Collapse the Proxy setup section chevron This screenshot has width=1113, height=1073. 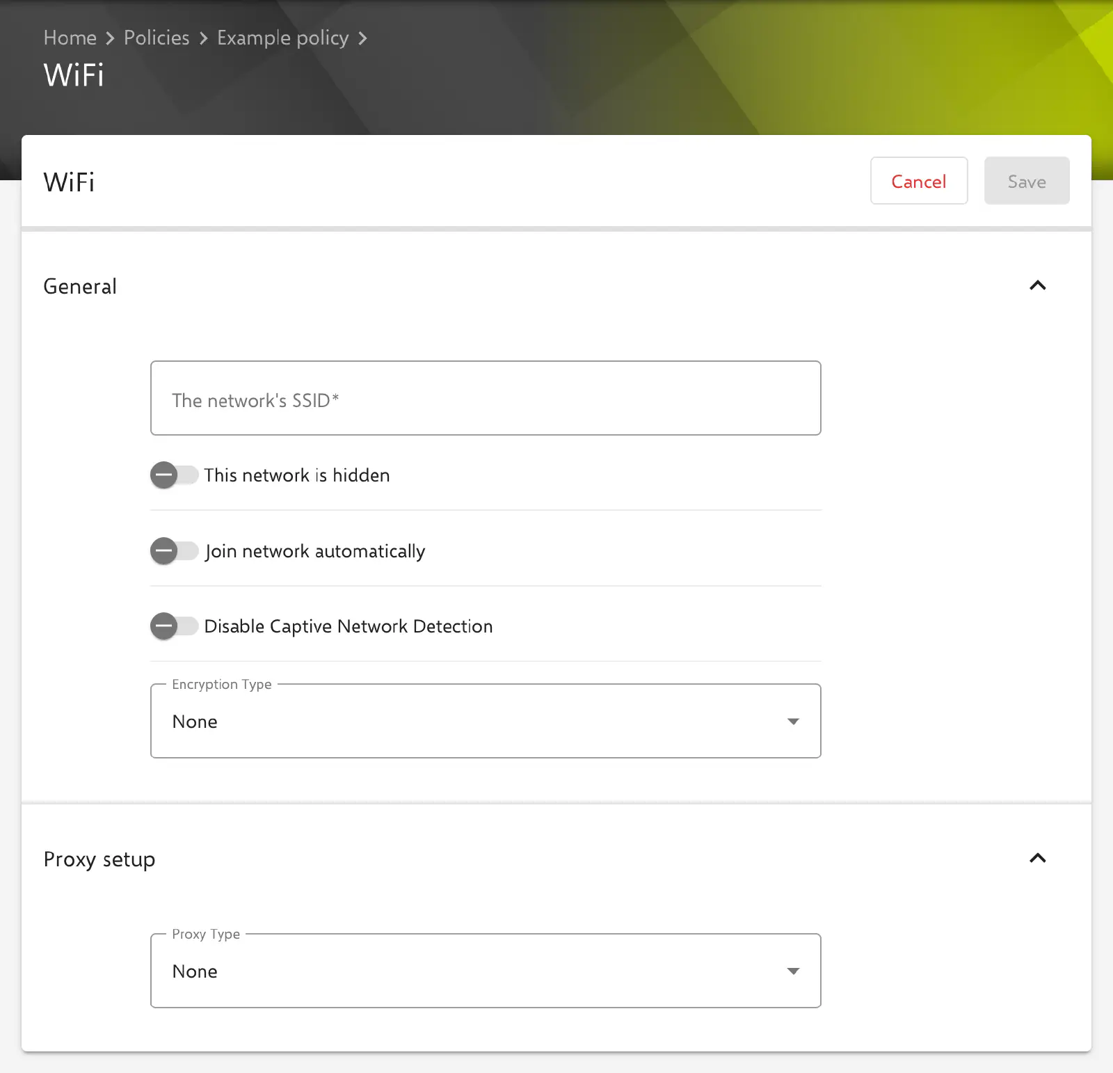pyautogui.click(x=1037, y=858)
